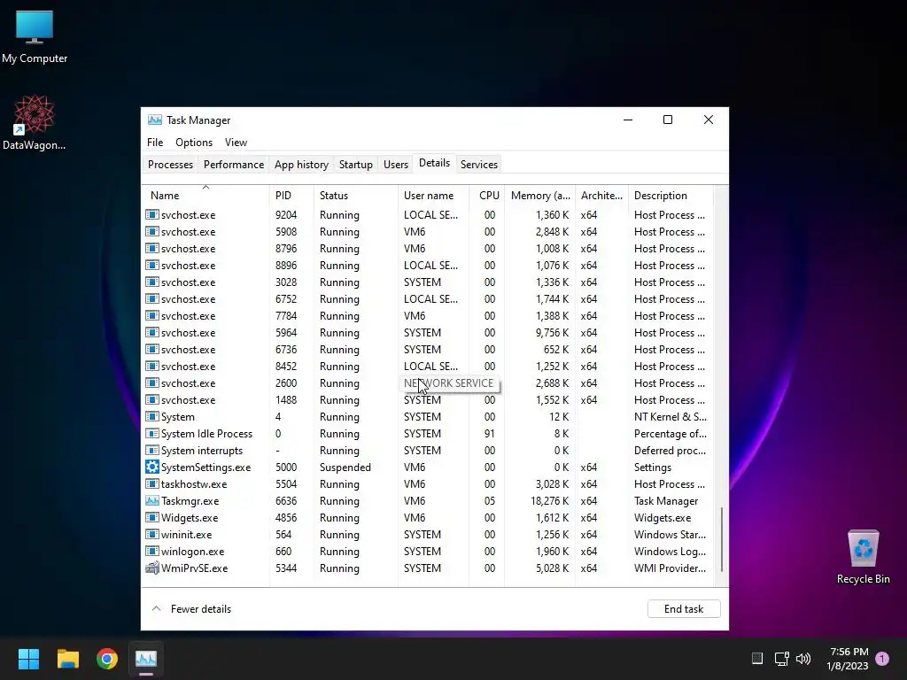
Task: Switch to the Processes tab
Action: pos(170,164)
